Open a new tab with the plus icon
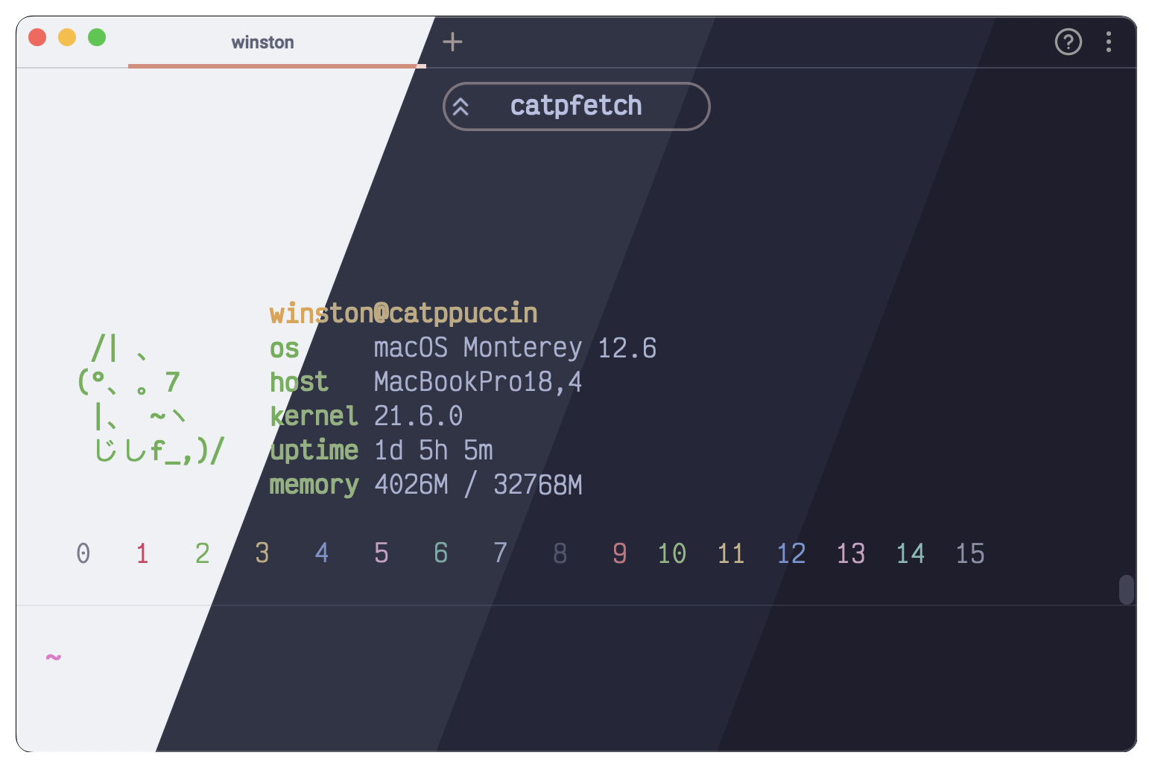This screenshot has height=767, width=1152. (452, 42)
